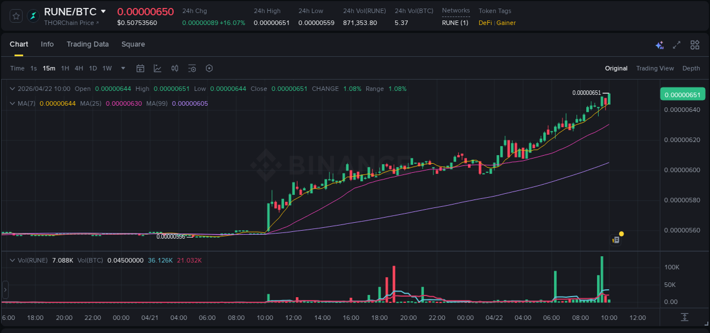710x333 pixels.
Task: Open the Square tab
Action: click(x=133, y=44)
